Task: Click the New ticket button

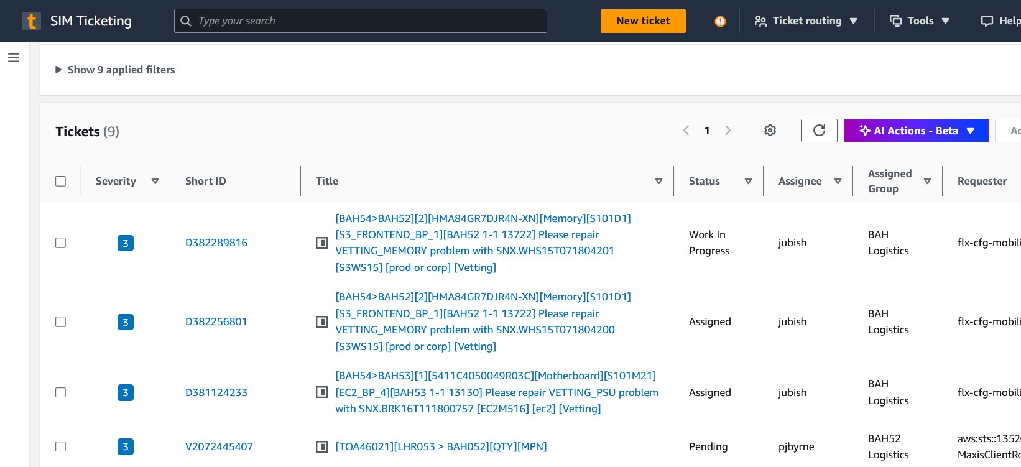Action: (x=643, y=21)
